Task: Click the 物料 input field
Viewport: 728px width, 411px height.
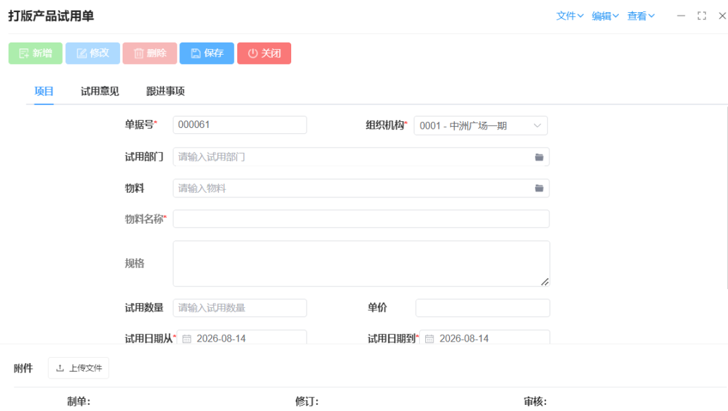Action: 361,188
